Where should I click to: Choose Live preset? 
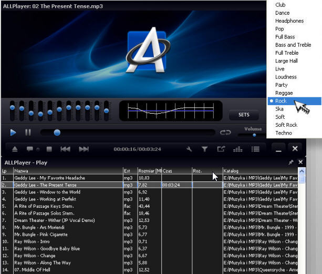[279, 69]
